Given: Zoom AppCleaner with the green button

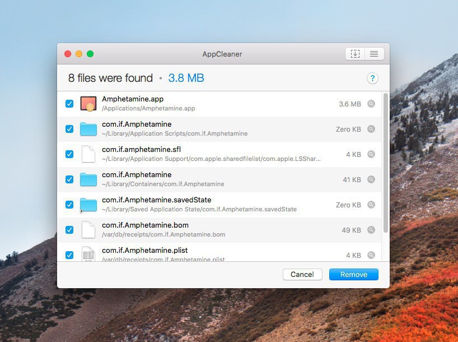Looking at the screenshot, I should [x=90, y=54].
